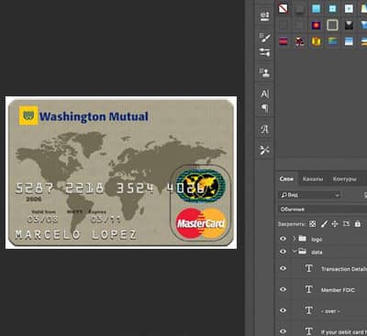367x336 pixels.
Task: Expand the logo layer group
Action: point(295,239)
